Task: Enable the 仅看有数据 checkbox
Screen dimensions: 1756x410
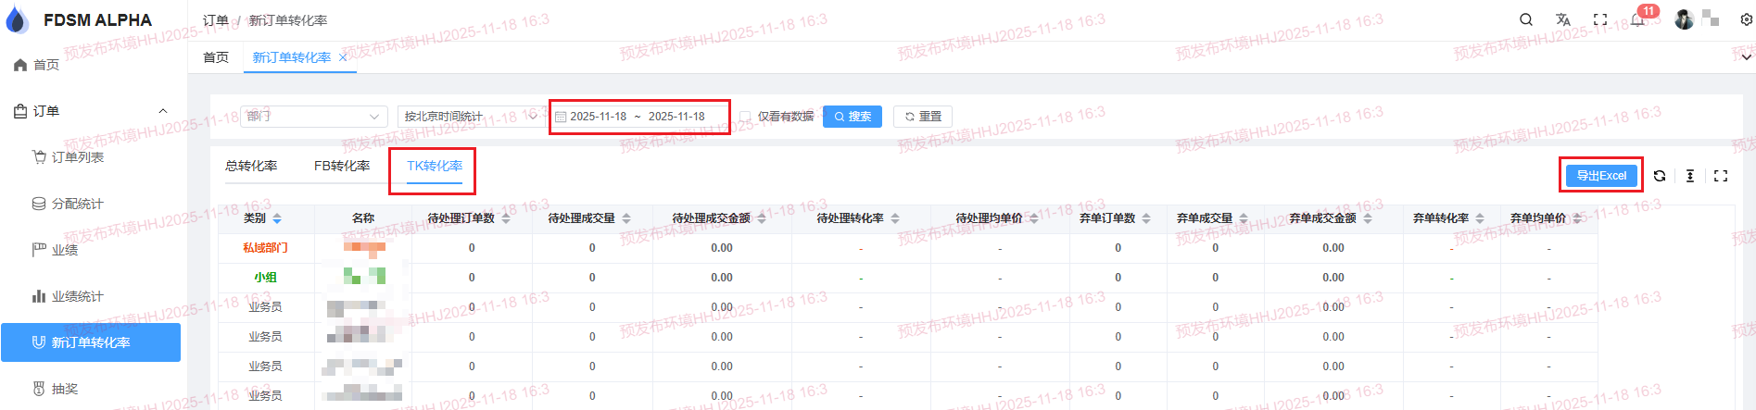Action: 745,117
